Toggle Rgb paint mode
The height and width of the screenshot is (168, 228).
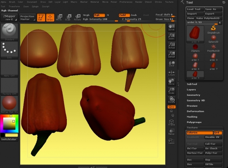(99, 15)
